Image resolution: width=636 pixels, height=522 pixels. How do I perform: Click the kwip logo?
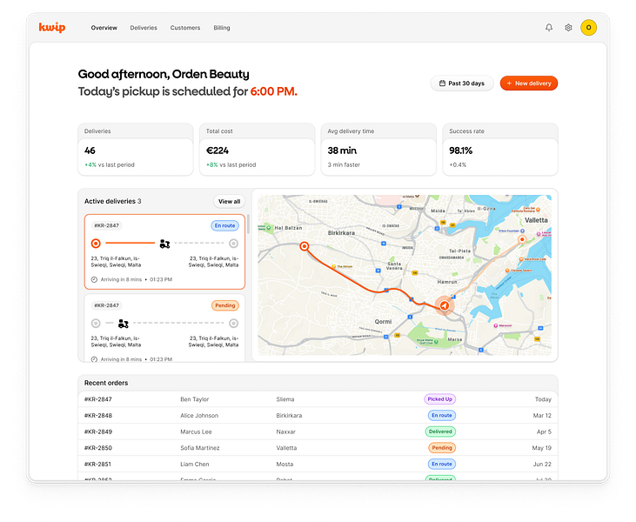pos(52,28)
